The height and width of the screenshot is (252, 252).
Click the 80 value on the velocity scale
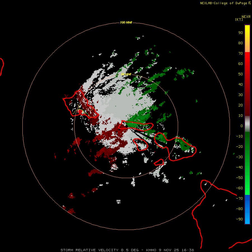(241, 43)
